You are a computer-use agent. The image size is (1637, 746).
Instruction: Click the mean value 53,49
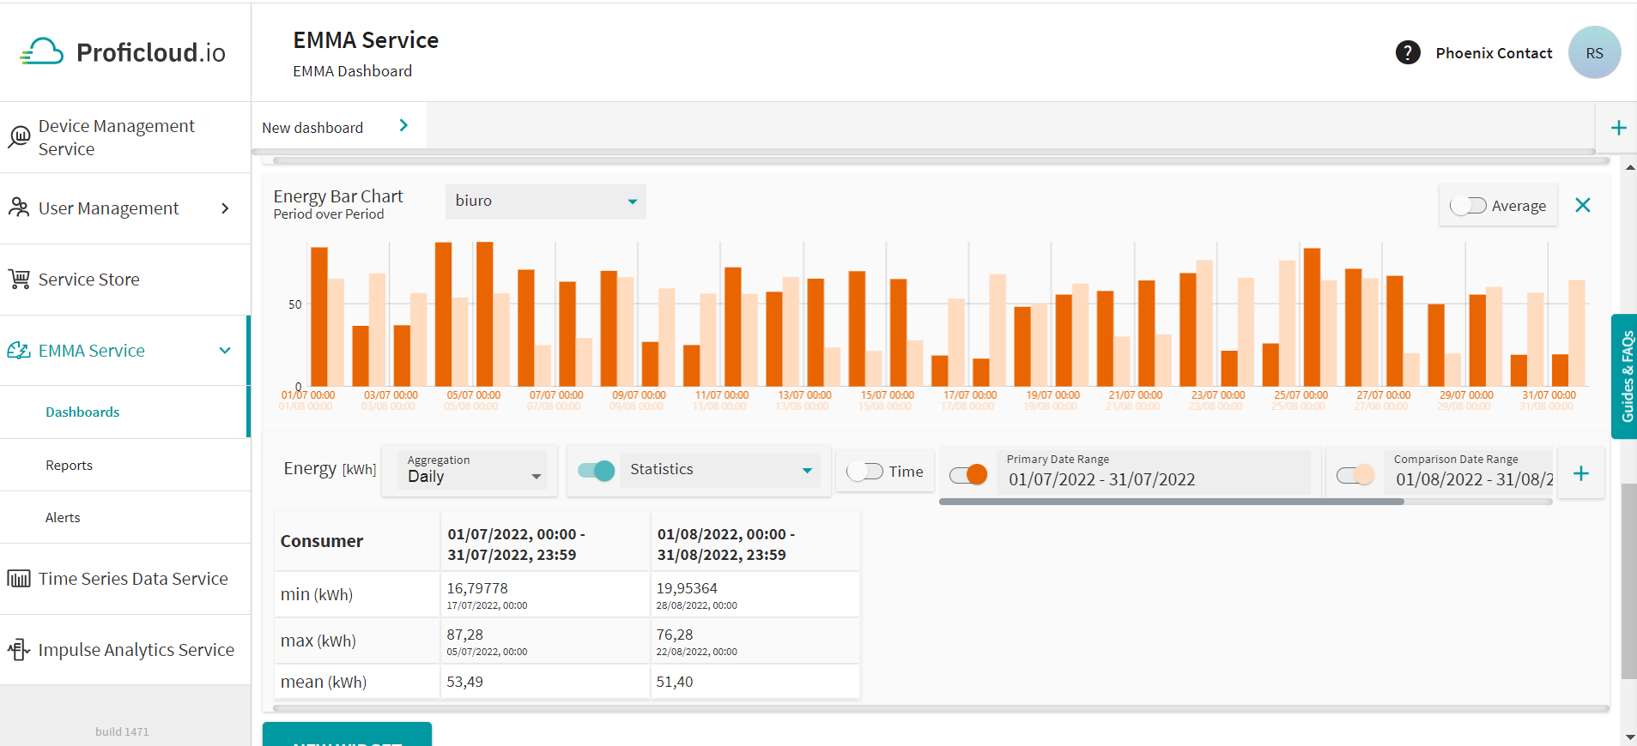[464, 682]
